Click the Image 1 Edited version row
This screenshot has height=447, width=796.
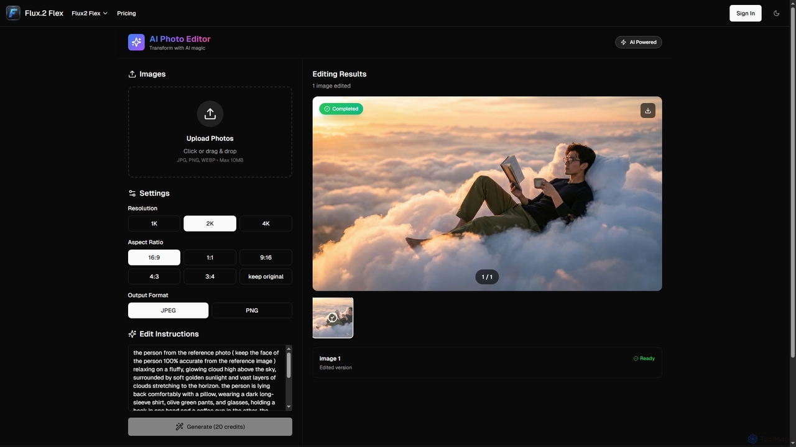pyautogui.click(x=487, y=363)
